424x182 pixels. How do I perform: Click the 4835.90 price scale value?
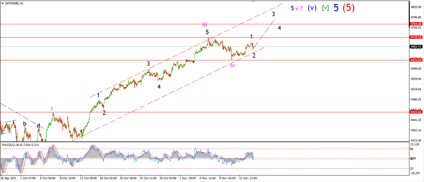click(416, 7)
